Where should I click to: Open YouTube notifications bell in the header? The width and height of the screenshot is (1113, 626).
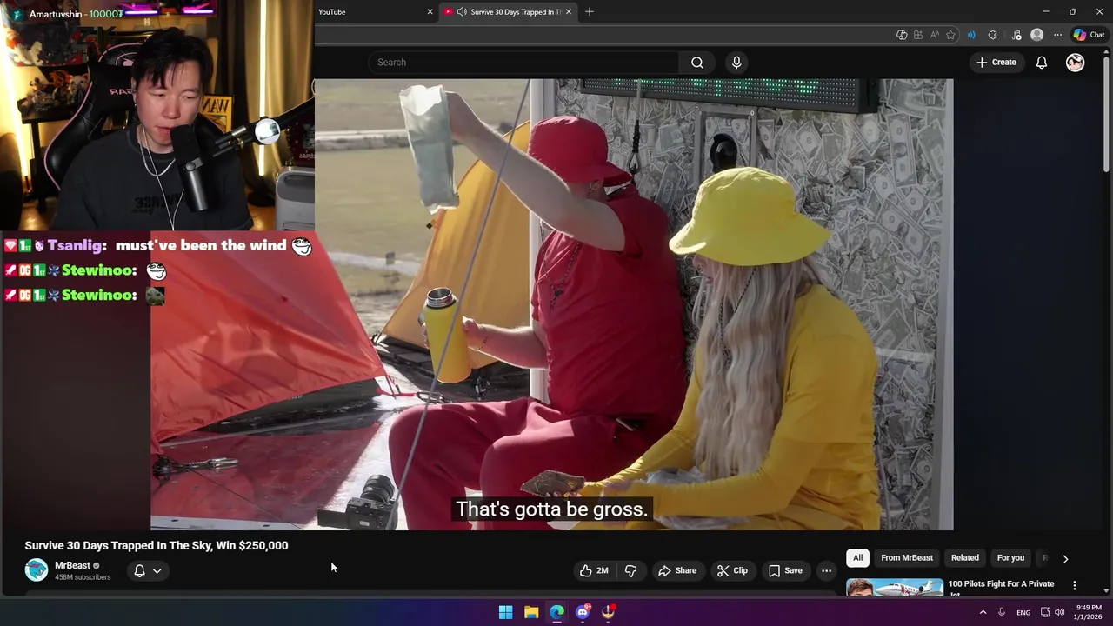pos(1041,63)
